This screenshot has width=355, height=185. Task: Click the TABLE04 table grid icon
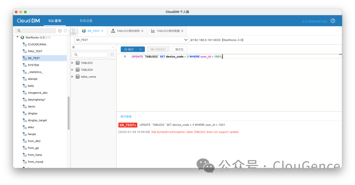78,70
